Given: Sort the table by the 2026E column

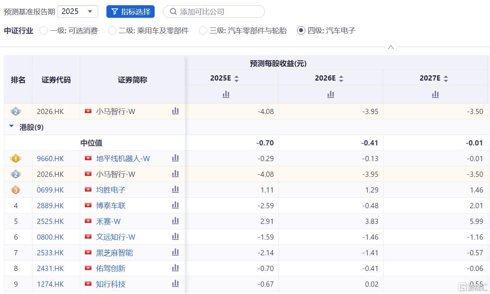Looking at the screenshot, I should coord(341,78).
